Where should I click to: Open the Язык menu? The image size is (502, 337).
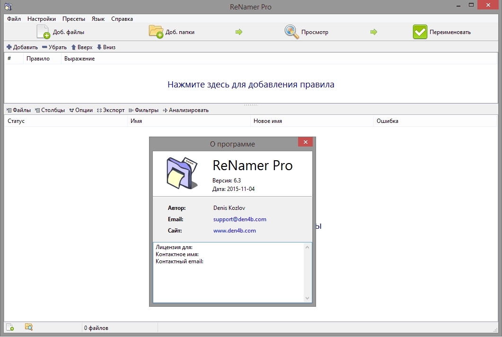(x=98, y=19)
